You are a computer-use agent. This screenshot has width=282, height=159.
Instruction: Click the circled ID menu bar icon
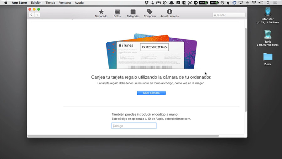pyautogui.click(x=196, y=3)
